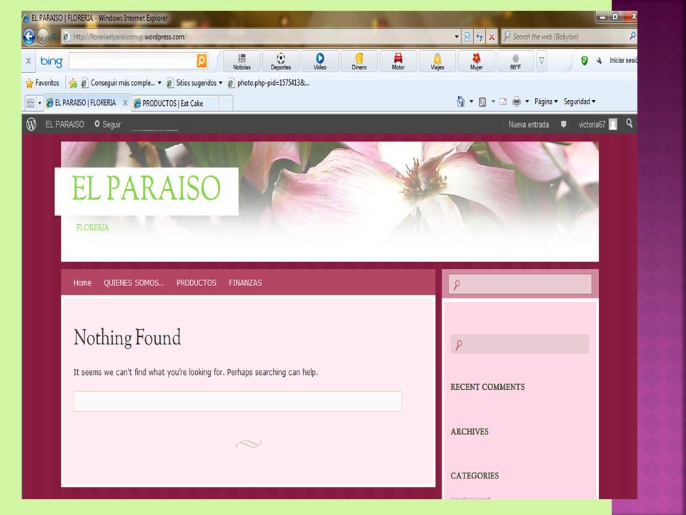Click the EL PARAISO site title

pos(146,188)
